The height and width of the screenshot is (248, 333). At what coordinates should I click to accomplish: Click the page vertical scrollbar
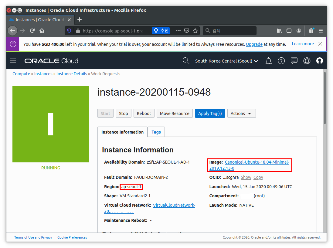click(325, 98)
